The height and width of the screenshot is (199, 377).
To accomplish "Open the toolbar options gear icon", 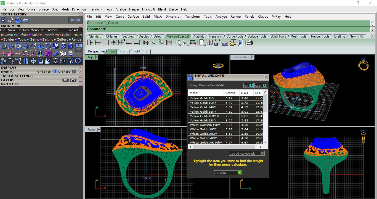I will coord(373,36).
